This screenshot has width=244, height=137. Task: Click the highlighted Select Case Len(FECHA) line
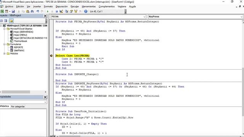tap(72, 56)
